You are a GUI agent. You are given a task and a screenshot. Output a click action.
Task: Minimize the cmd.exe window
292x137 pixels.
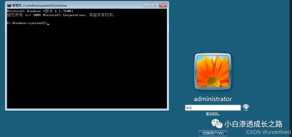pos(147,5)
